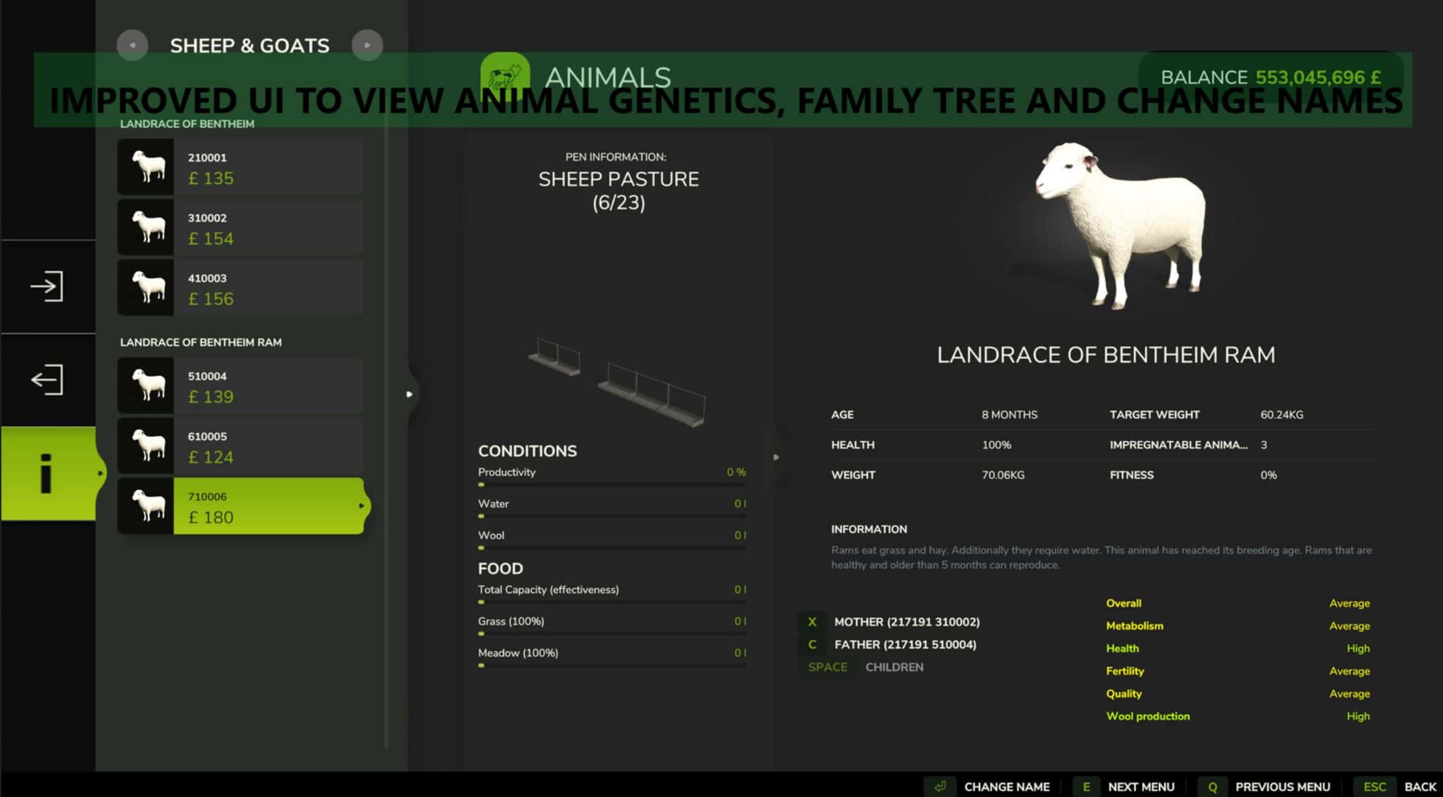1443x797 pixels.
Task: Open the info tab icon
Action: tap(46, 474)
